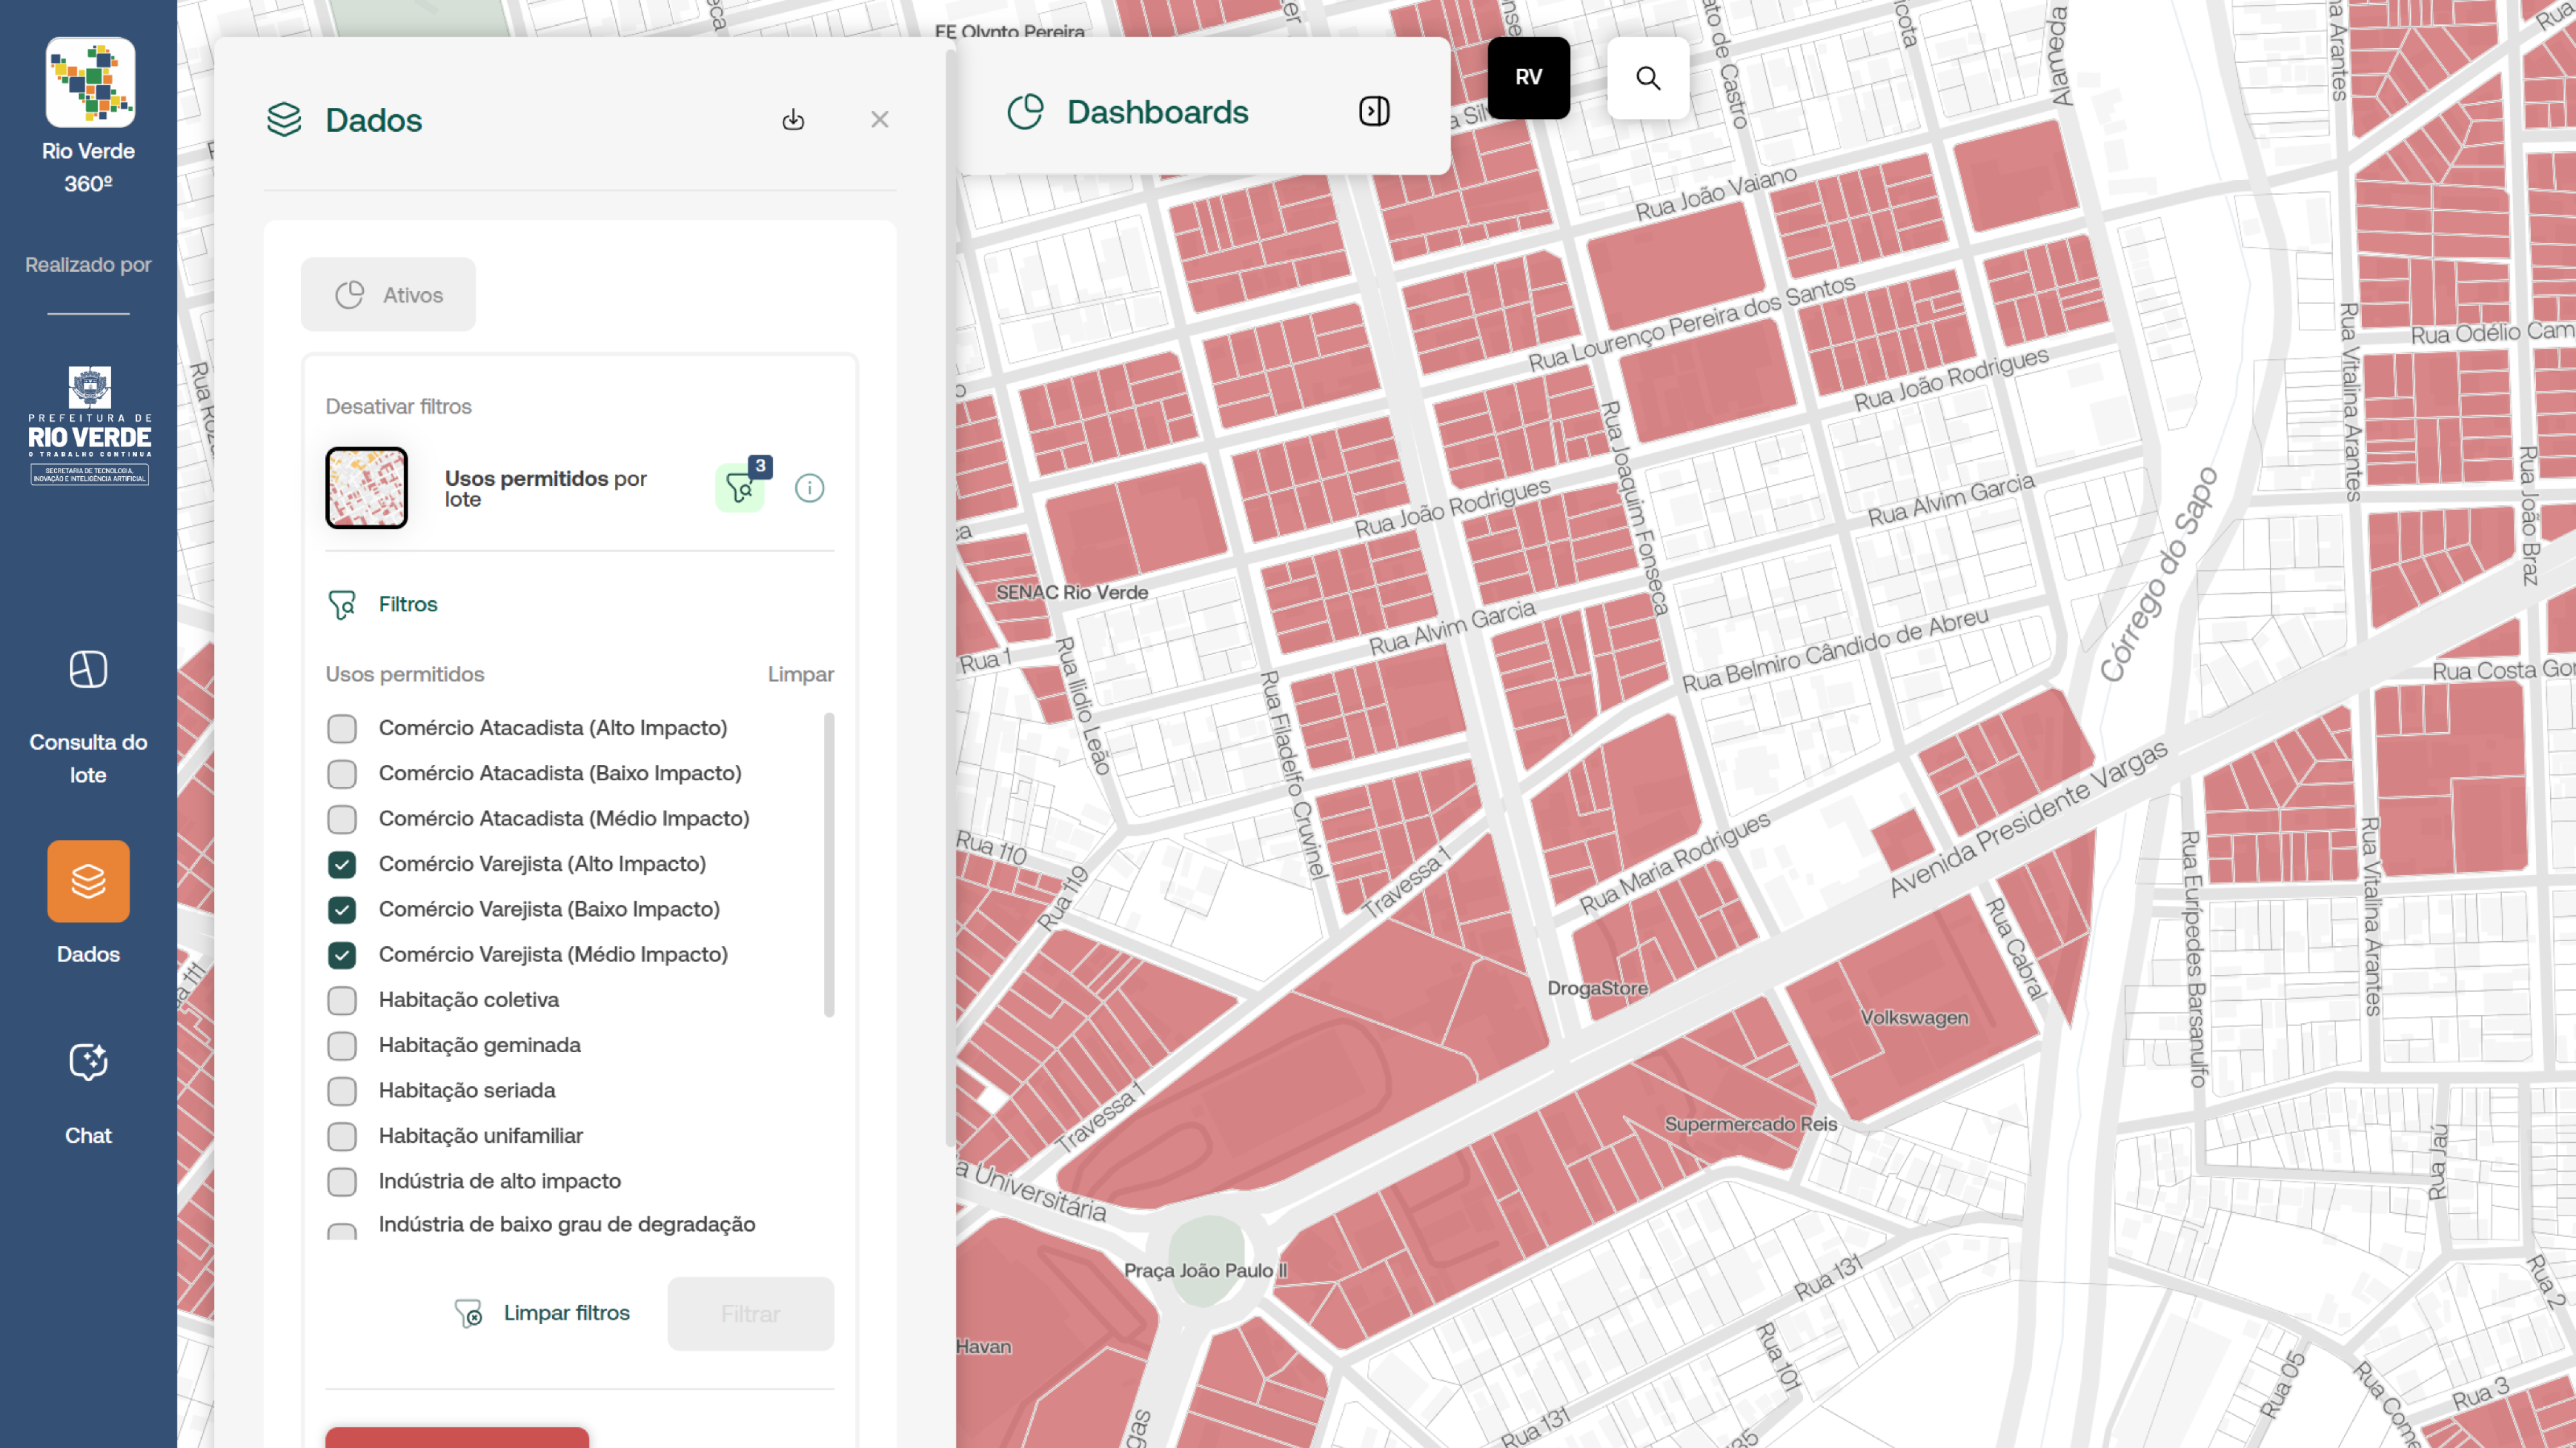Check Habitação seriada

(342, 1091)
